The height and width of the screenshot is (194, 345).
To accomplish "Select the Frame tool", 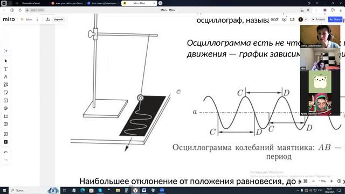I will coord(6,116).
